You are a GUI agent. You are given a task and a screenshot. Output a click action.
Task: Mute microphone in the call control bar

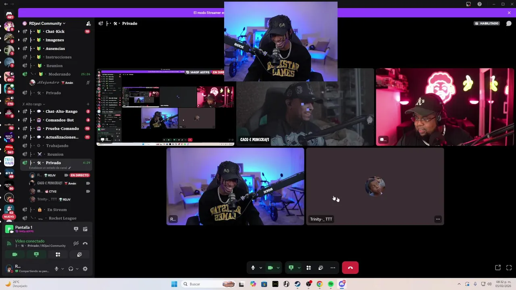(253, 268)
